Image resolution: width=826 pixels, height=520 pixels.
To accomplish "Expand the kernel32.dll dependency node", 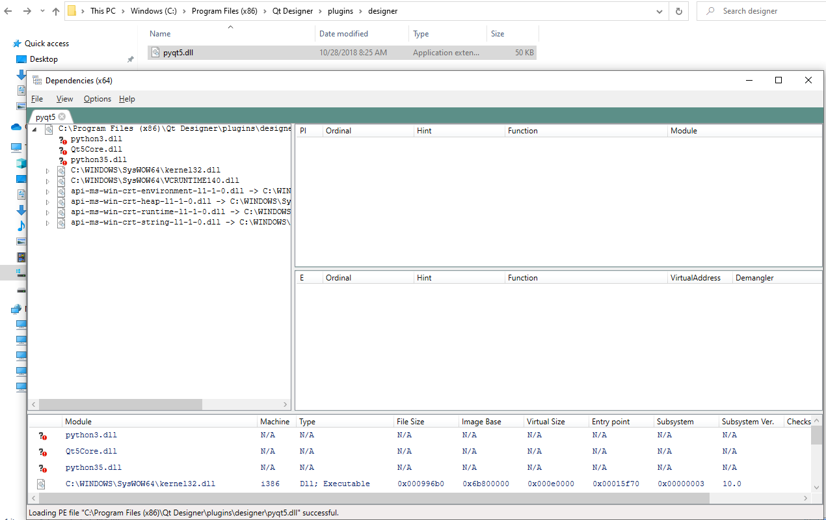I will pyautogui.click(x=47, y=170).
